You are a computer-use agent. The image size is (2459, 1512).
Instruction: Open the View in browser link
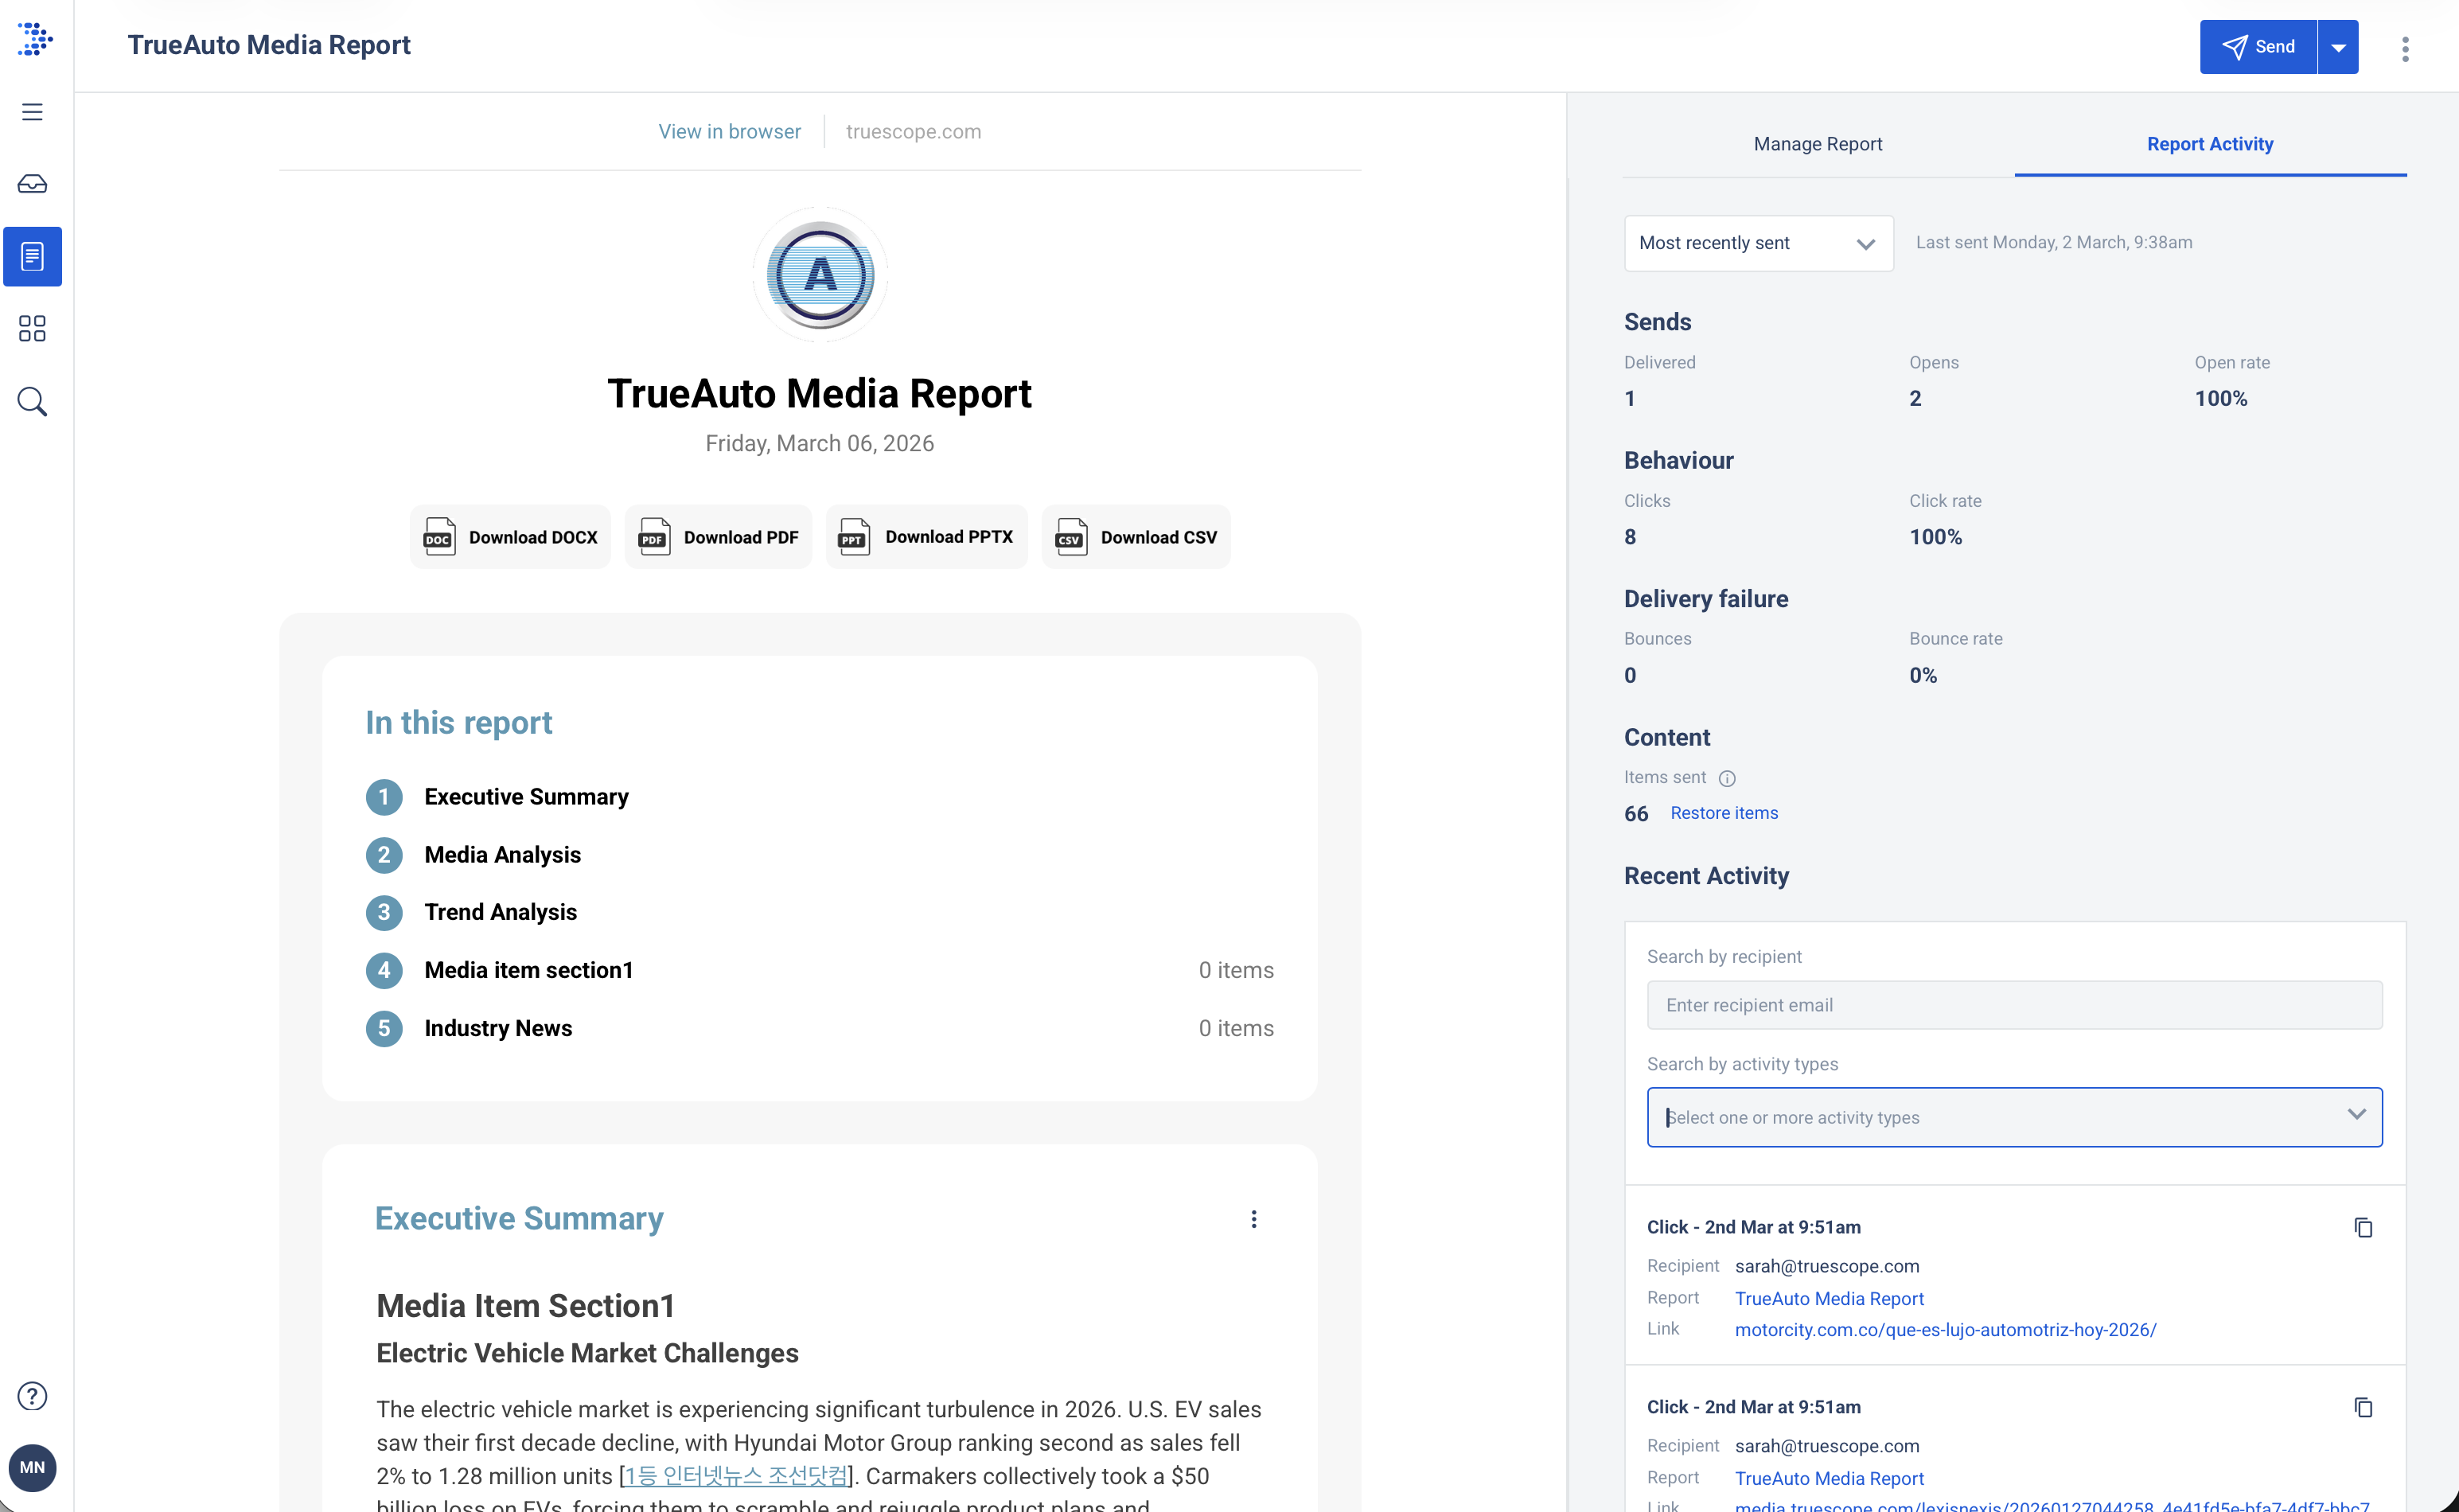pyautogui.click(x=729, y=132)
